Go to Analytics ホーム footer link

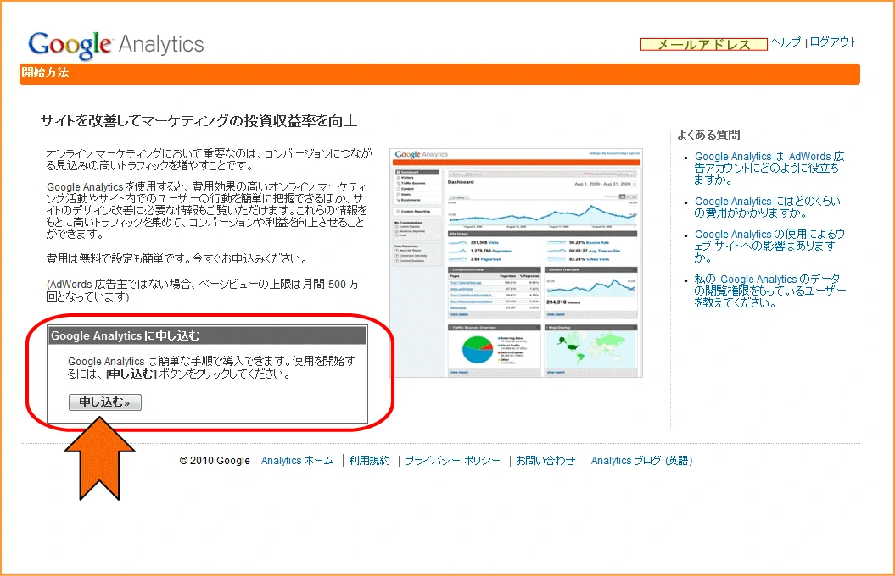click(298, 460)
